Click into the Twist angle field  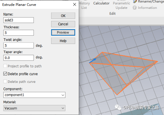19,45
